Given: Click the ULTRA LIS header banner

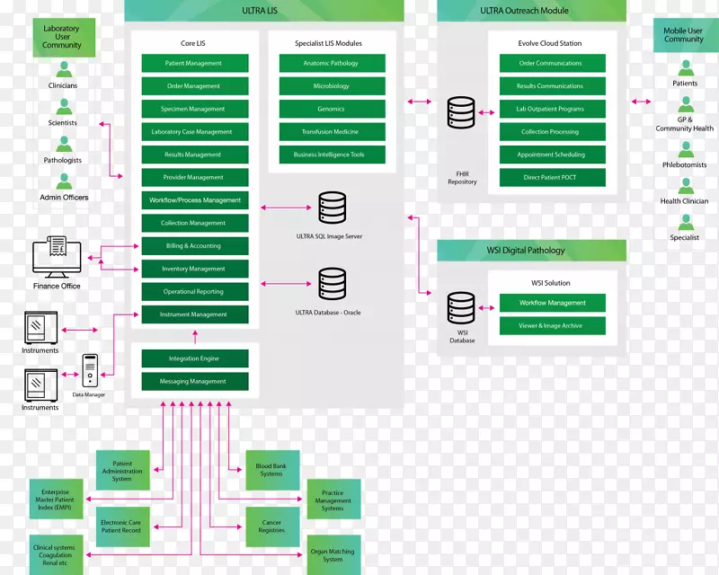Looking at the screenshot, I should tap(264, 11).
